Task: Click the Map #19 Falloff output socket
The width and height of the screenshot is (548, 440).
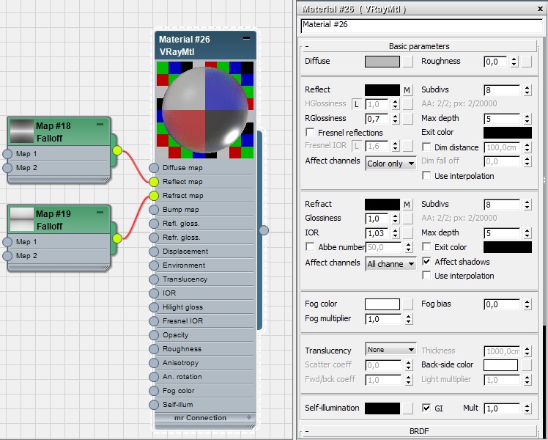Action: pos(117,238)
